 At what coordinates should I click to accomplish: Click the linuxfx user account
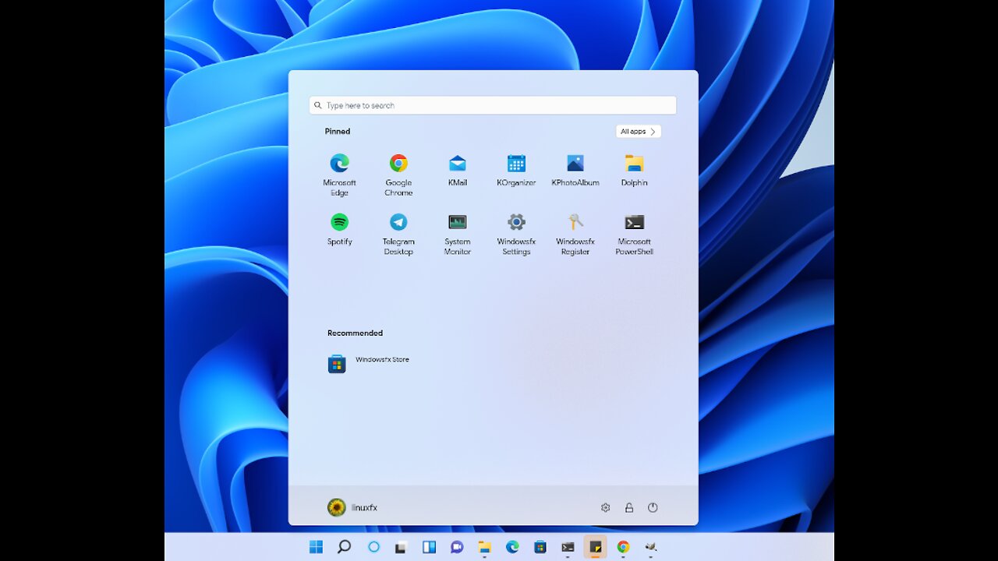352,507
